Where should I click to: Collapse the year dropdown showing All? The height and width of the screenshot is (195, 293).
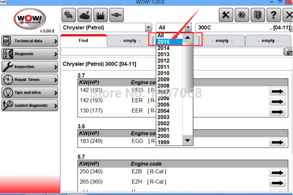coord(188,28)
